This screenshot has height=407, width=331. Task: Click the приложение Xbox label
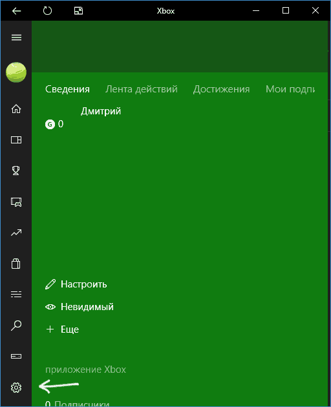(x=86, y=370)
